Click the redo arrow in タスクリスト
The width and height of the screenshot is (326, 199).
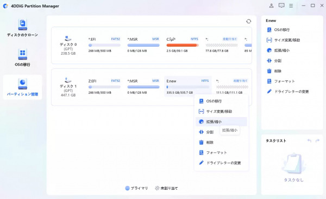pos(317,140)
